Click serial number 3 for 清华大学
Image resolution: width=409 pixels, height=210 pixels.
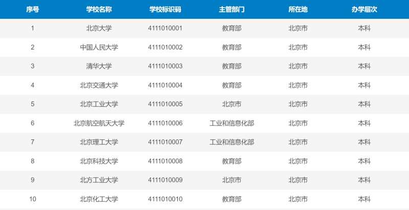[33, 66]
